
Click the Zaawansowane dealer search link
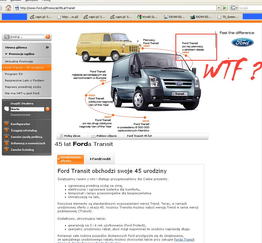[x=20, y=115]
